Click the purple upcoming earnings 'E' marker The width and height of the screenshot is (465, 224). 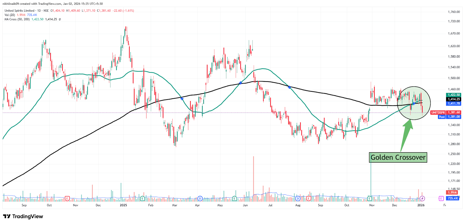pyautogui.click(x=441, y=198)
